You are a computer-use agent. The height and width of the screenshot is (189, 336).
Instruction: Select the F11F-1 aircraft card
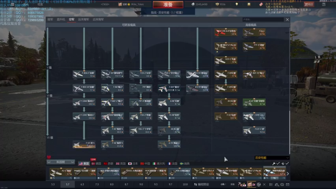click(x=254, y=130)
